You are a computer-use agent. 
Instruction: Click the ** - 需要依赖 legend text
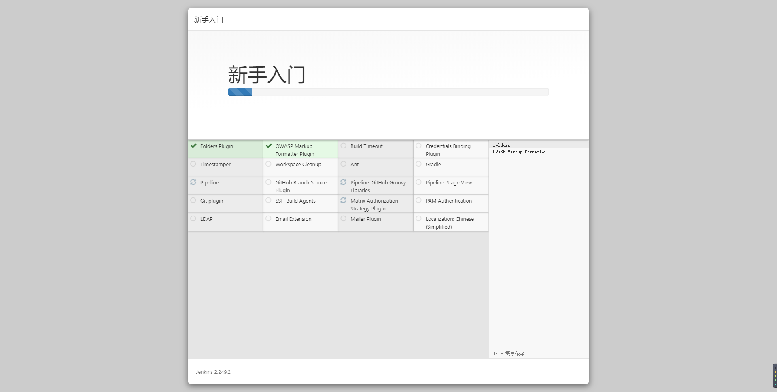tap(509, 354)
